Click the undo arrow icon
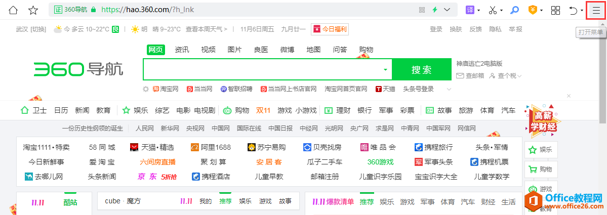The width and height of the screenshot is (607, 215). tap(574, 10)
